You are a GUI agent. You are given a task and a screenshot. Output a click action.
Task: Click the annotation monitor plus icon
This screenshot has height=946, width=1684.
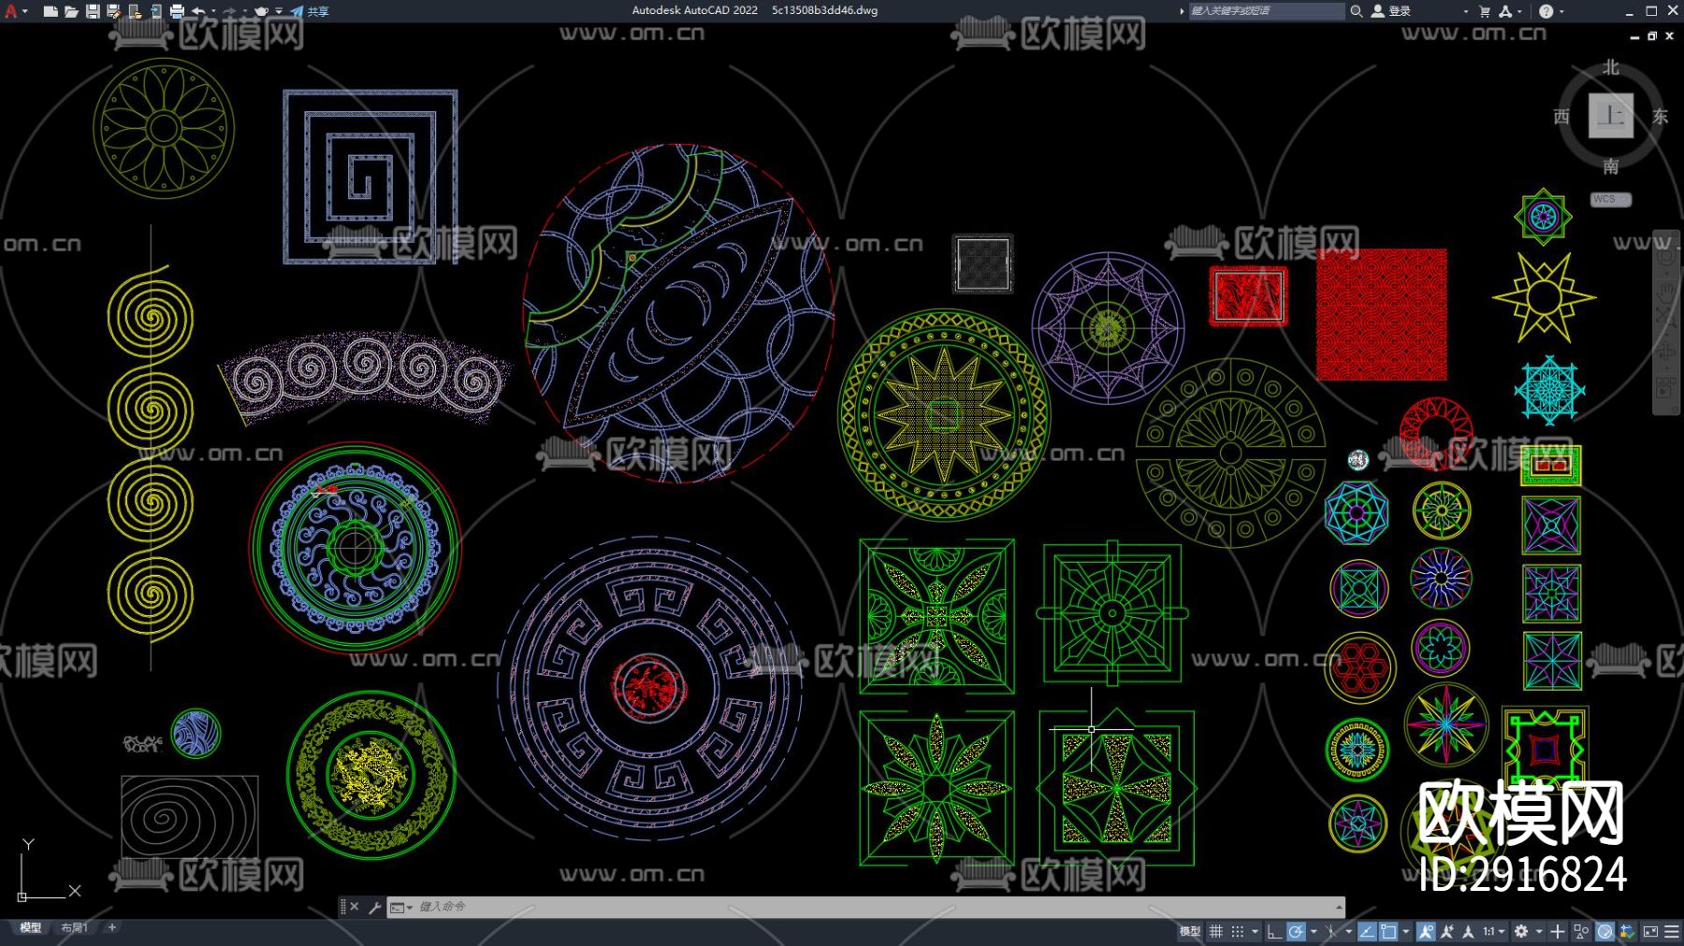point(1558,931)
